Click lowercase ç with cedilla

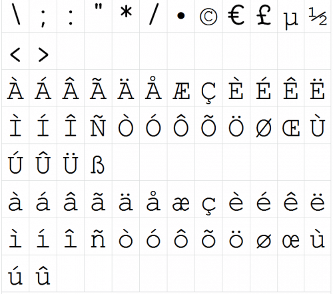(x=208, y=200)
